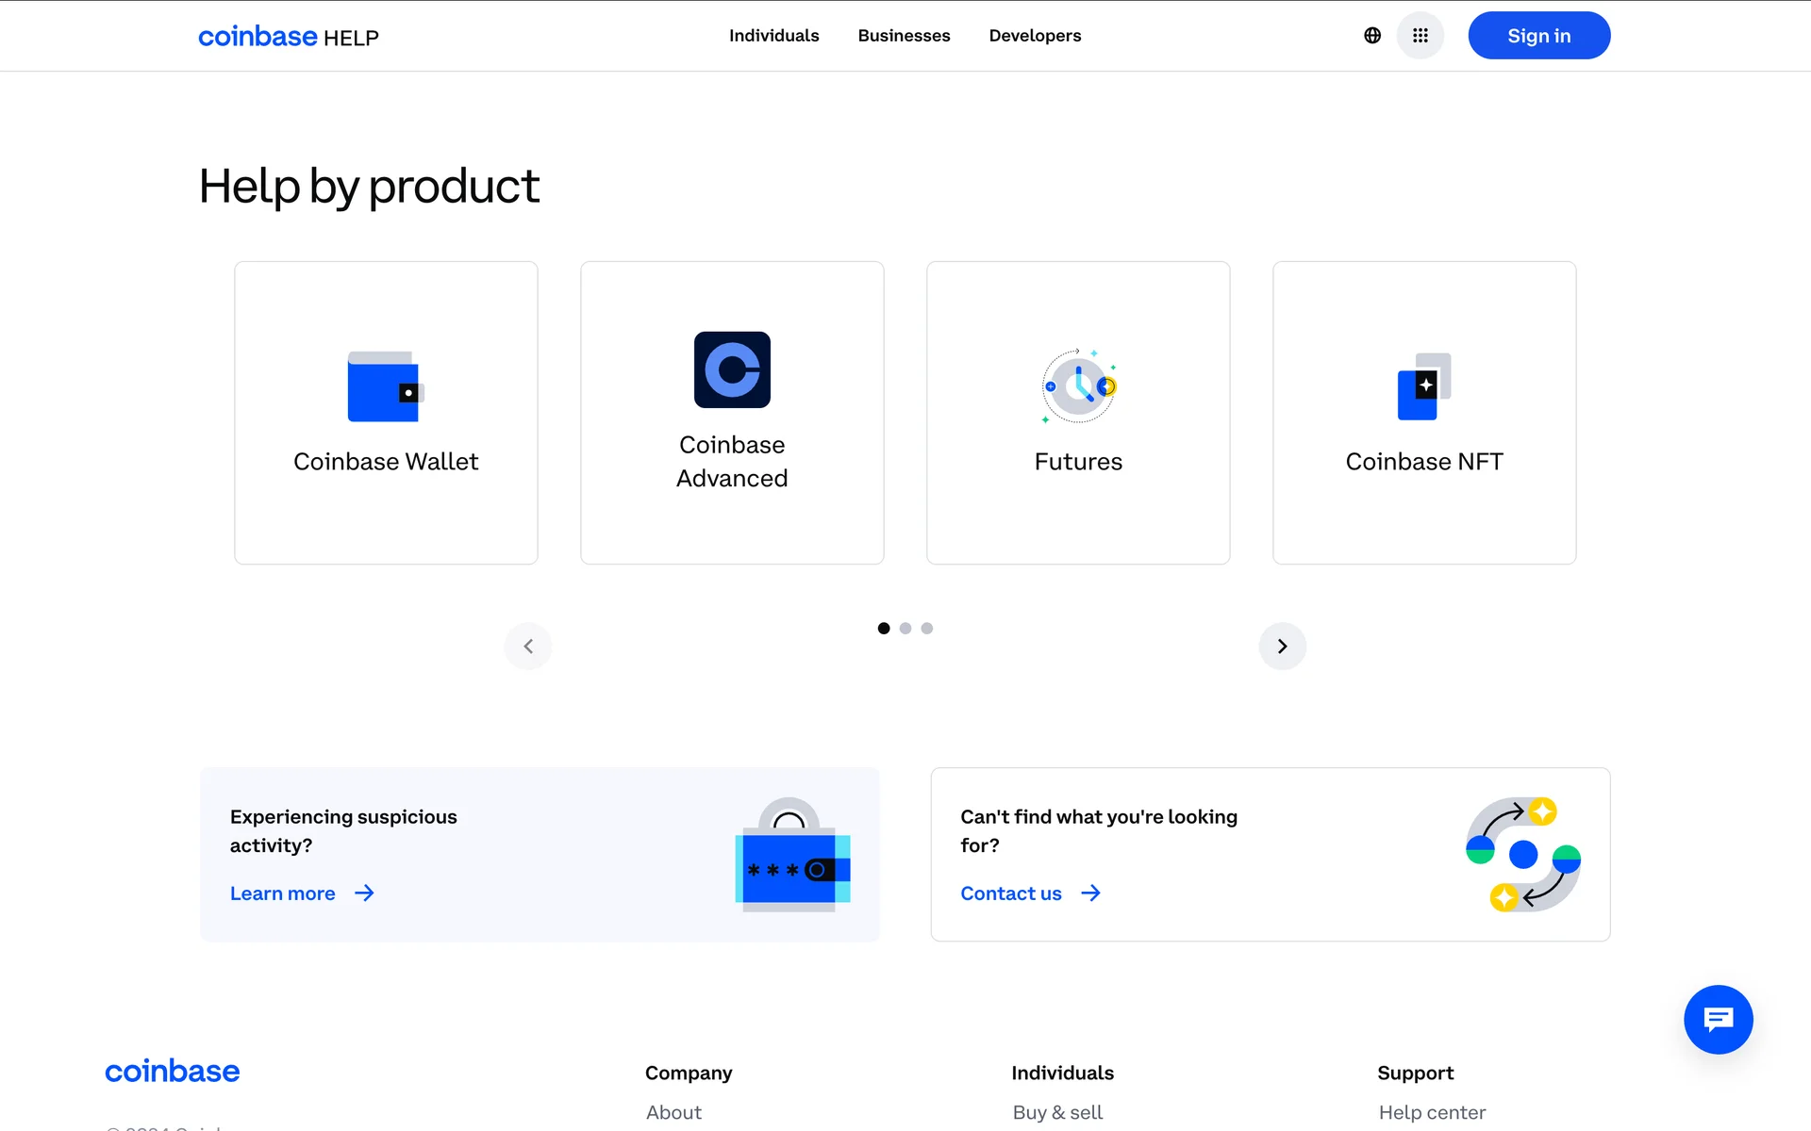Select the first carousel page dot
The height and width of the screenshot is (1131, 1811).
884,629
